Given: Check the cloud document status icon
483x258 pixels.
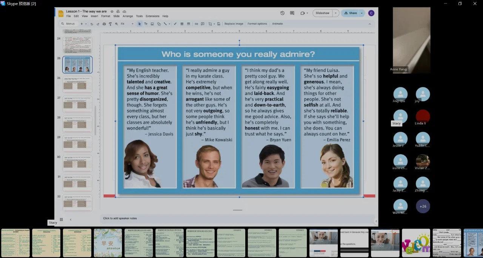Looking at the screenshot, I should tap(125, 12).
